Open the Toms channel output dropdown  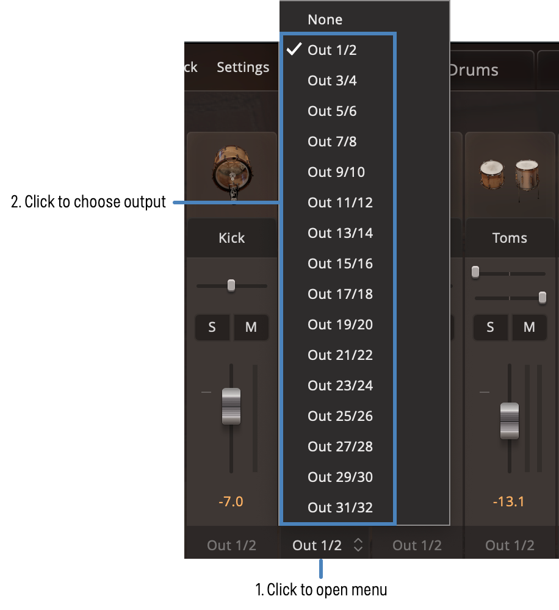(x=510, y=545)
